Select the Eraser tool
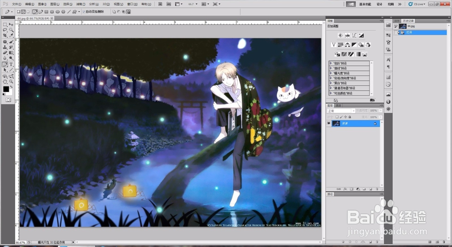This screenshot has height=247, width=452. (x=5, y=52)
